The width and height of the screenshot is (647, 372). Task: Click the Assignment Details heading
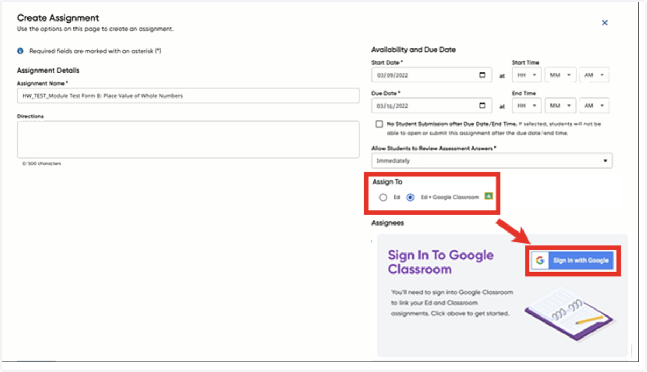[48, 71]
